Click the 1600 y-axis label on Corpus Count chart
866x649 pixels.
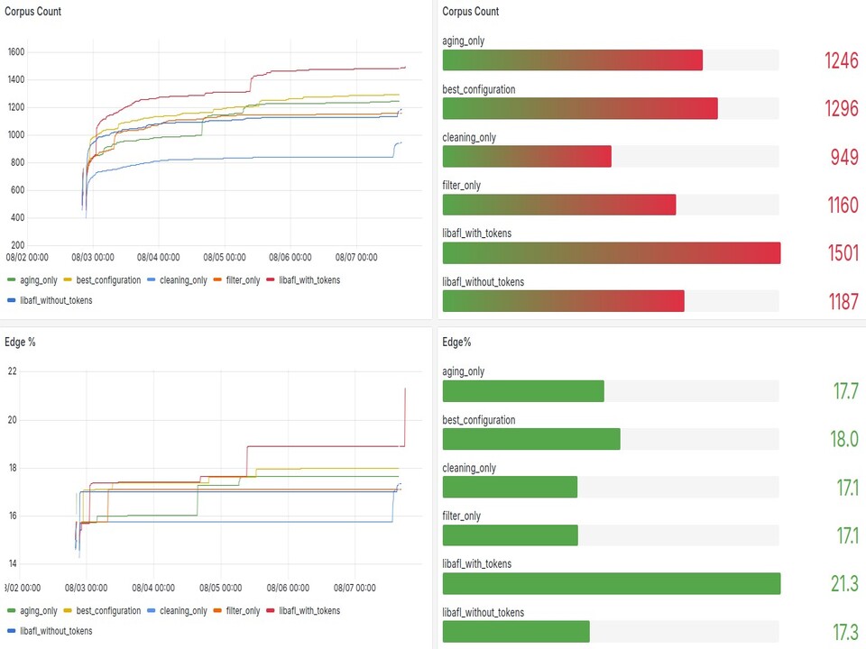[16, 52]
